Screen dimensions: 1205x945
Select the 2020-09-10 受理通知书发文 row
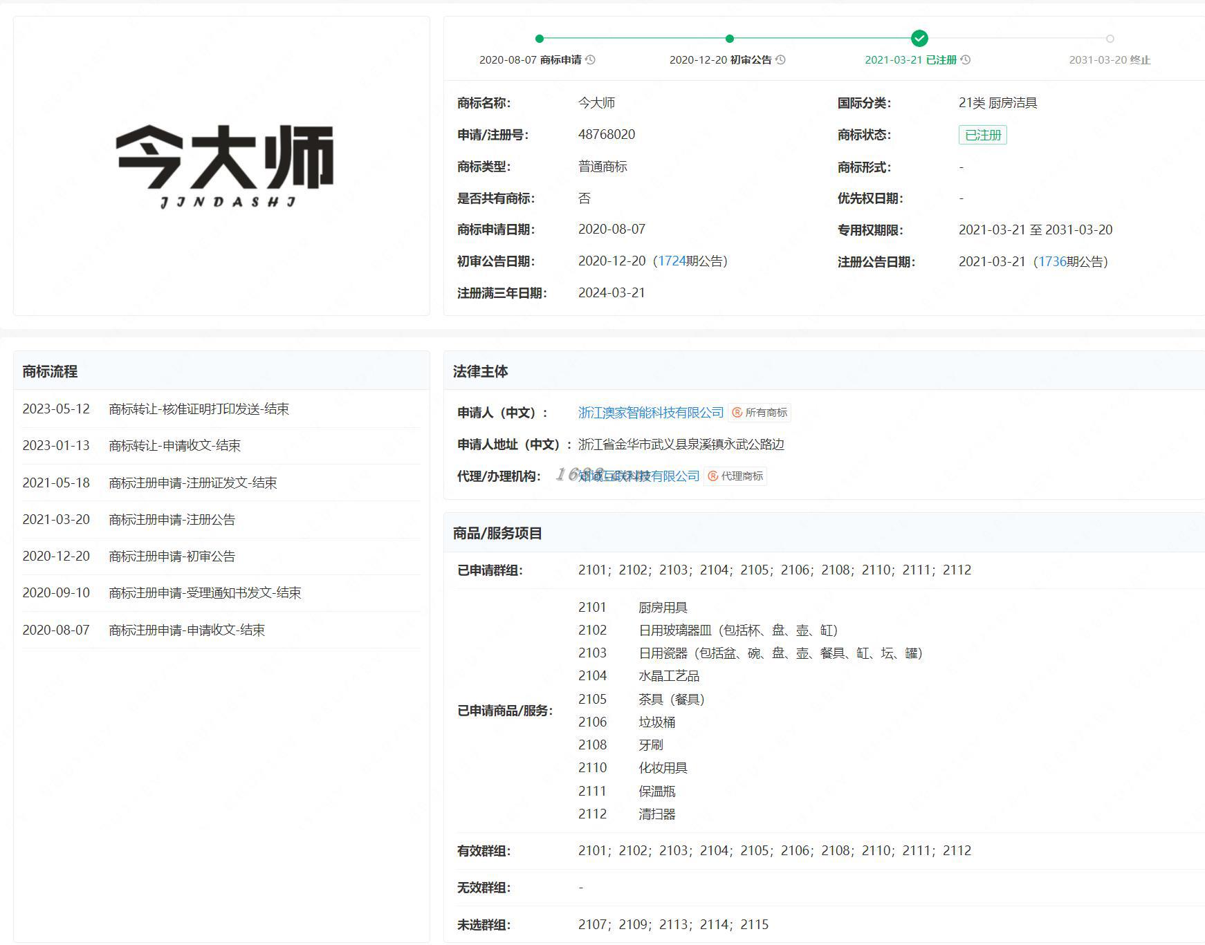pos(221,593)
